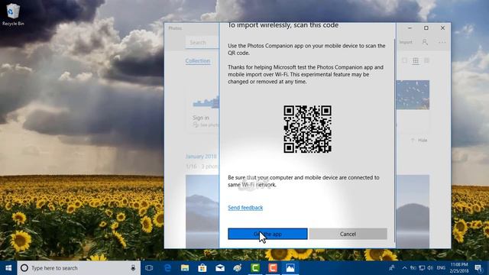Maximize the Photos window
This screenshot has width=489, height=275.
426,28
